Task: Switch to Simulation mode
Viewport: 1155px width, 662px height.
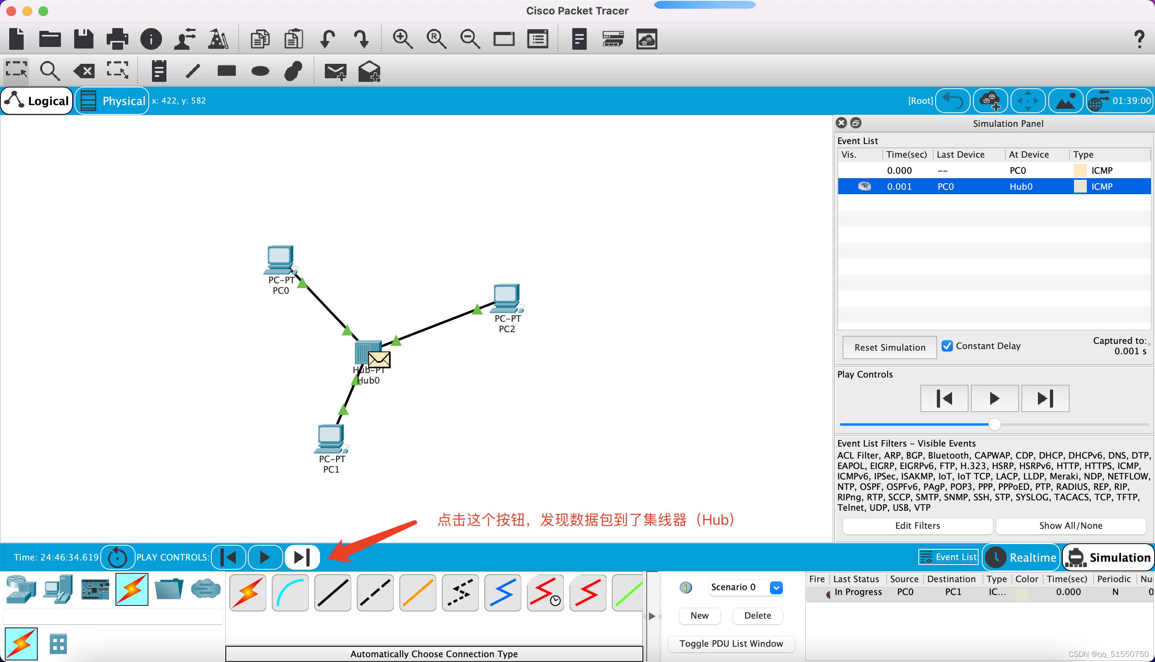Action: [1108, 557]
